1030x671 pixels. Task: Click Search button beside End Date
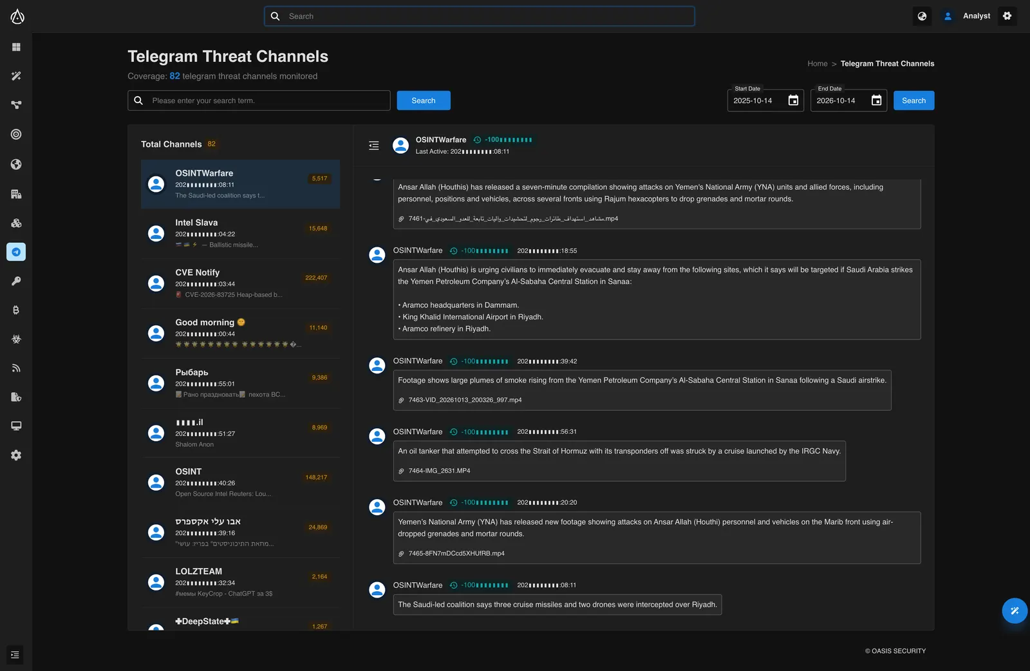point(913,100)
